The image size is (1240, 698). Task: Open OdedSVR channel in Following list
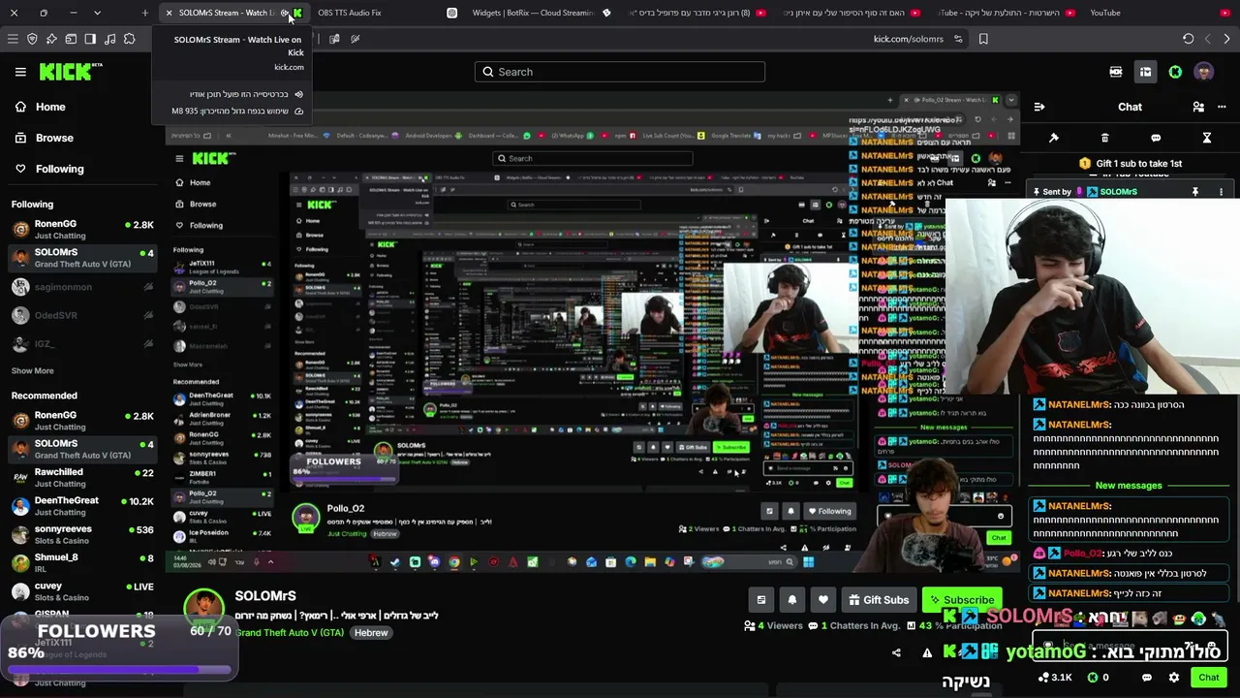click(82, 315)
